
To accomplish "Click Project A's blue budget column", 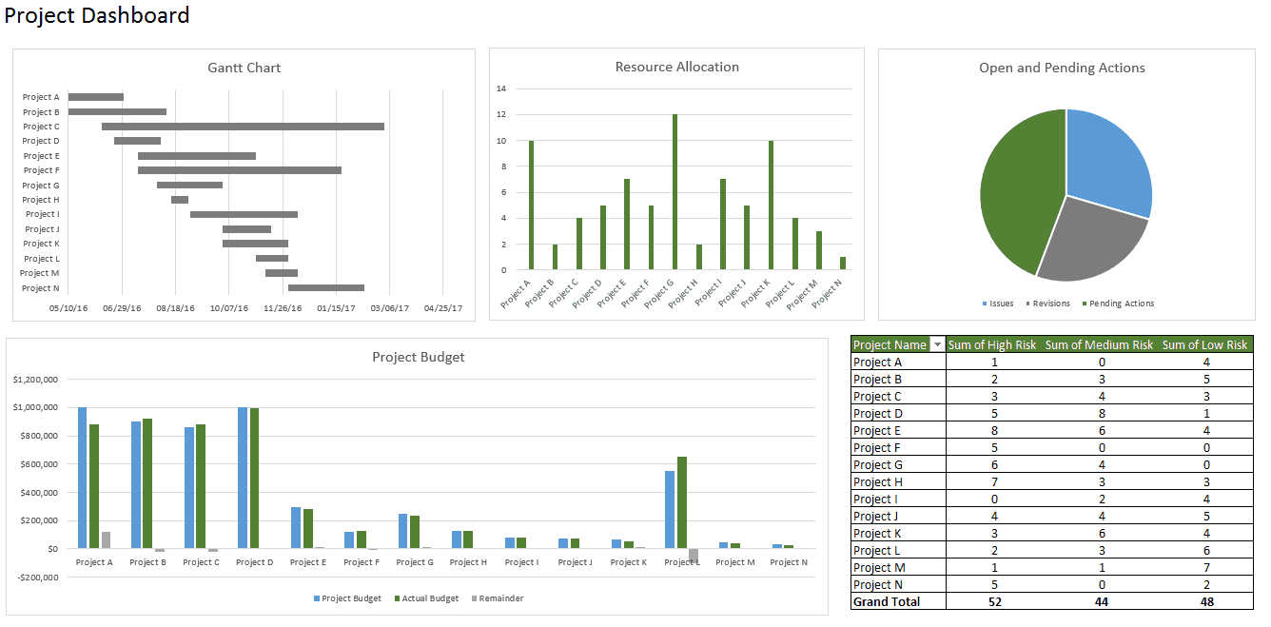I will click(x=83, y=476).
